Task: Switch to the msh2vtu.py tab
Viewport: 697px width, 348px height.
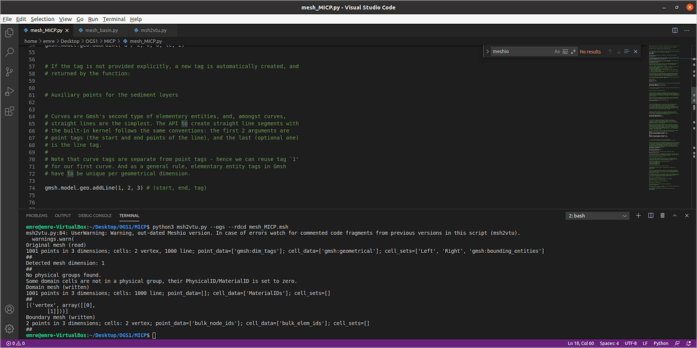Action: point(153,31)
